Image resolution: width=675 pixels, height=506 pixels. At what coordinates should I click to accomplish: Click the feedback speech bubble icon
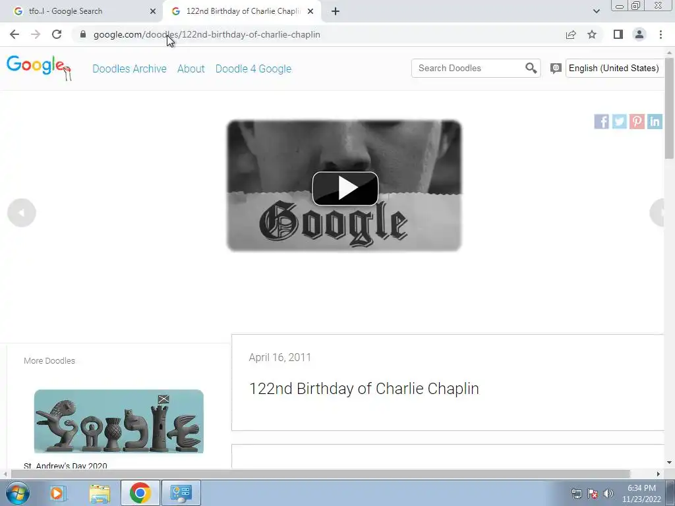[556, 69]
